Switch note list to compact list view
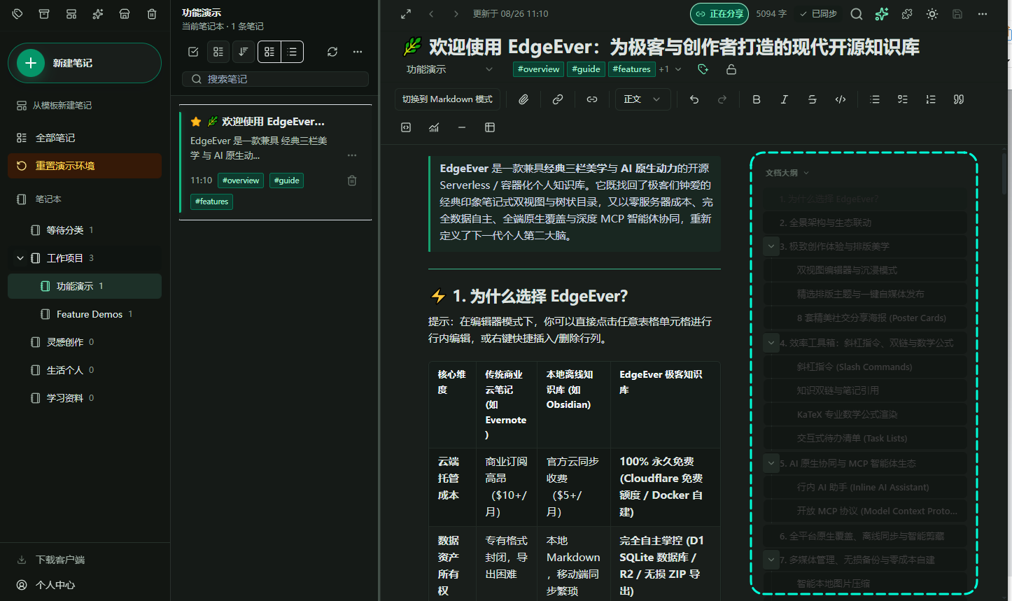The width and height of the screenshot is (1012, 601). [292, 52]
